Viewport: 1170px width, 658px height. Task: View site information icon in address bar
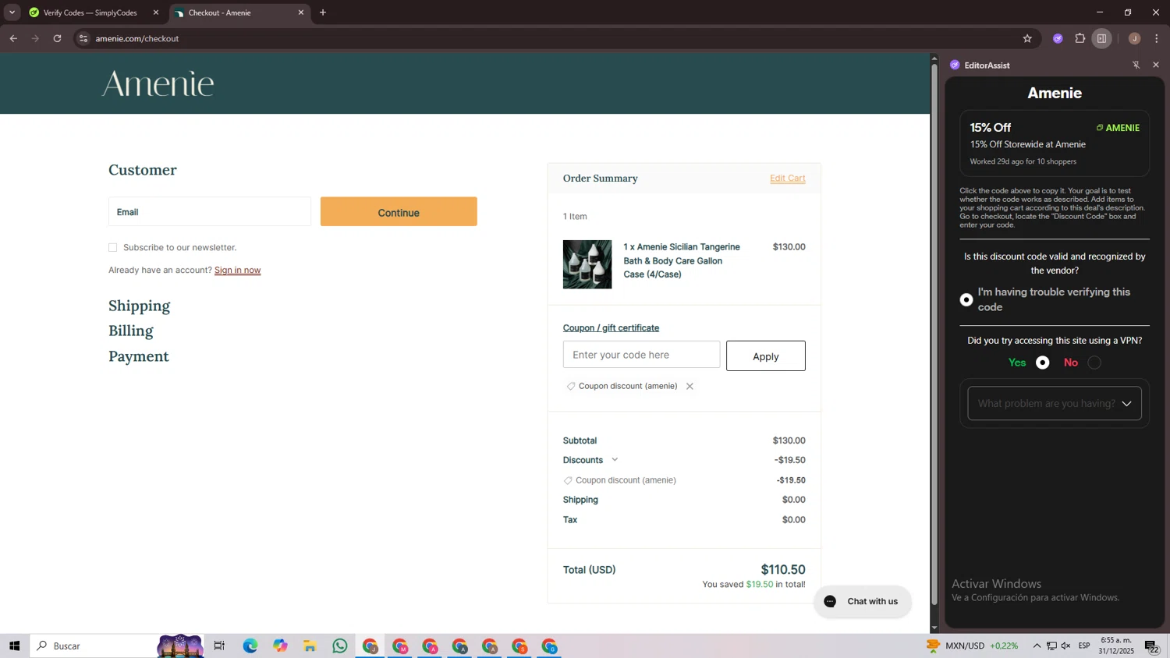click(x=83, y=38)
